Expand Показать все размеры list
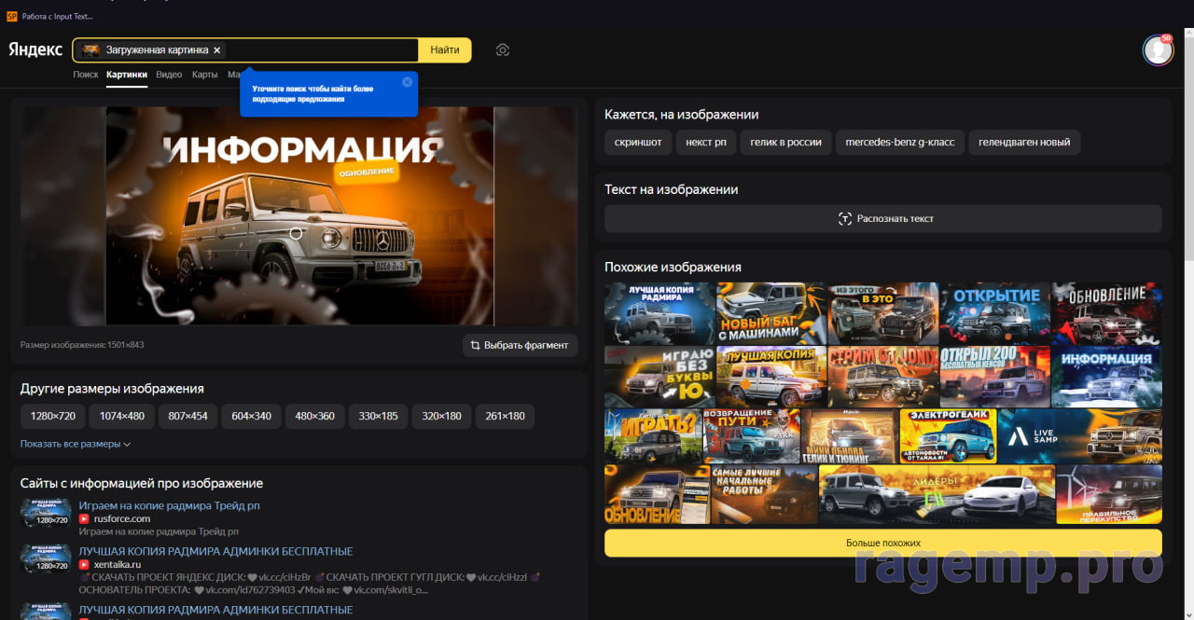Screen dimensions: 1194x620 coord(76,444)
